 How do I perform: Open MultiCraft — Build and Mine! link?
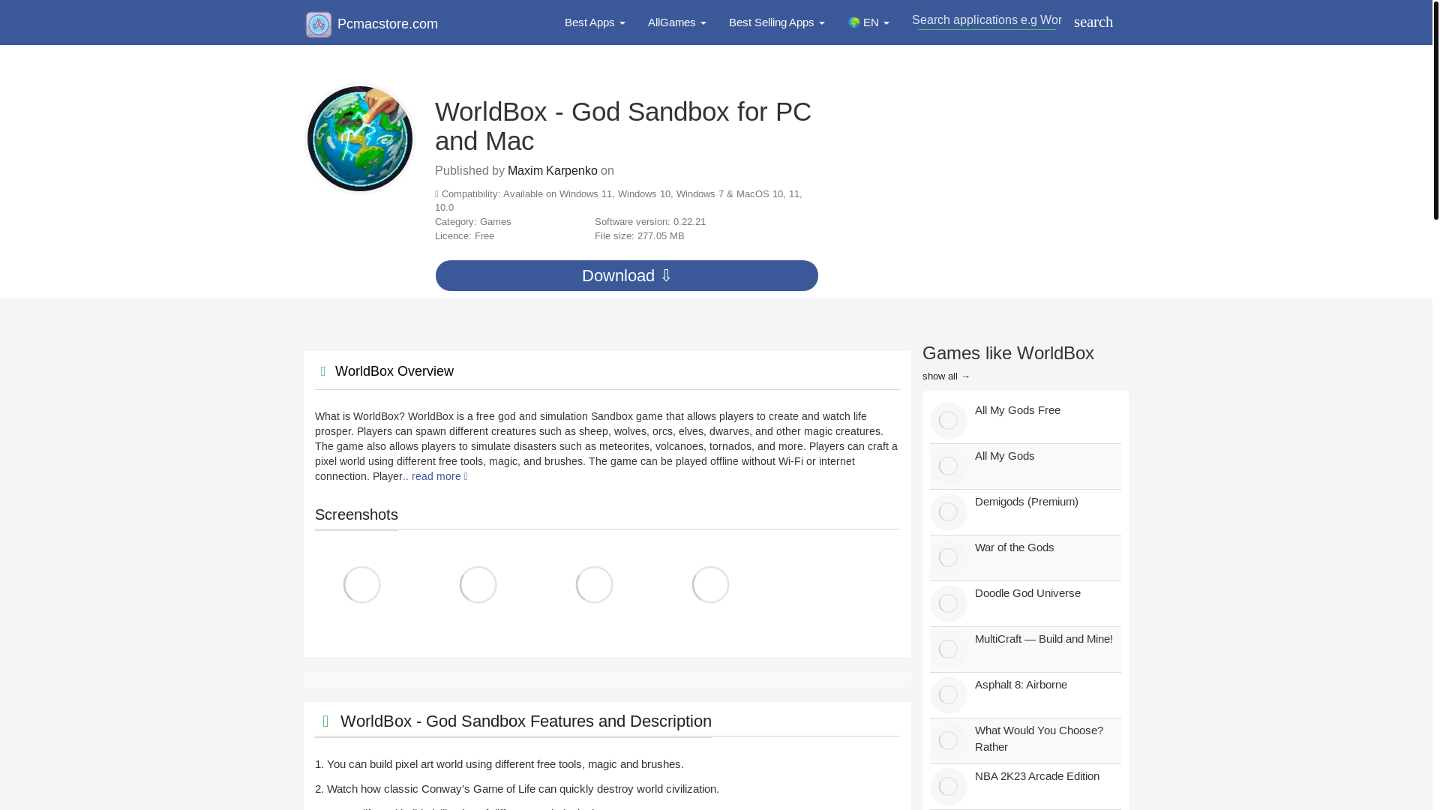1043,639
